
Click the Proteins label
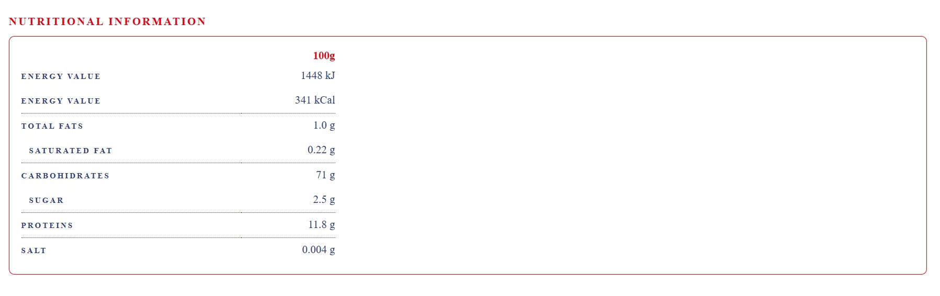(47, 225)
